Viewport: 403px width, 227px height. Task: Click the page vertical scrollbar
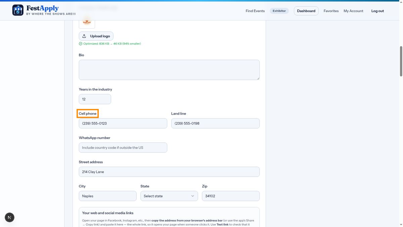[x=401, y=61]
